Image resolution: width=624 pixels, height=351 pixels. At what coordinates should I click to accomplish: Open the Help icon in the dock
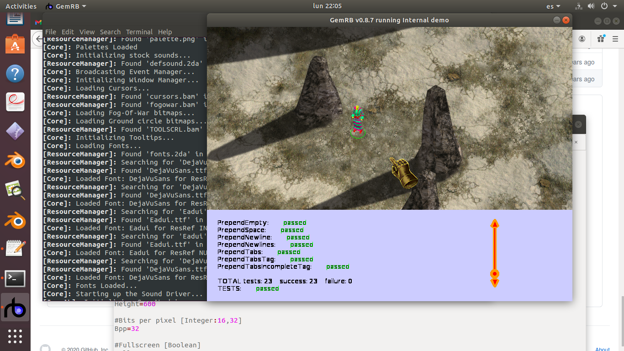[x=15, y=73]
